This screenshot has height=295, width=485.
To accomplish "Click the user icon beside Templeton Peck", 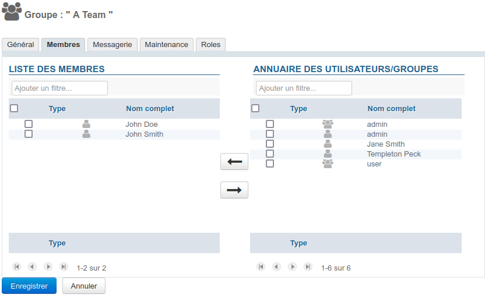I will point(328,154).
